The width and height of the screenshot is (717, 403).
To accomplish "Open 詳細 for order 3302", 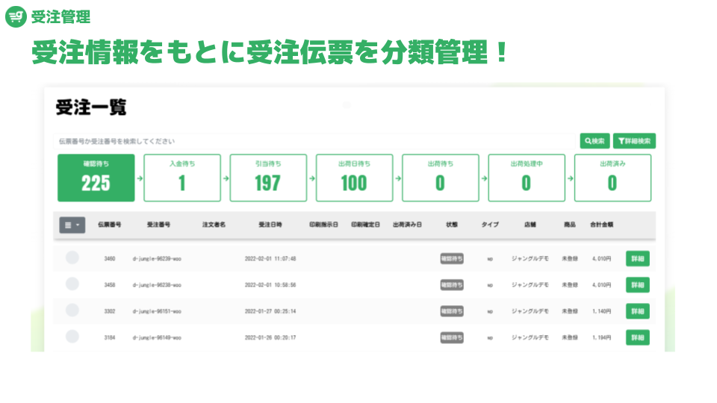I will [x=638, y=311].
